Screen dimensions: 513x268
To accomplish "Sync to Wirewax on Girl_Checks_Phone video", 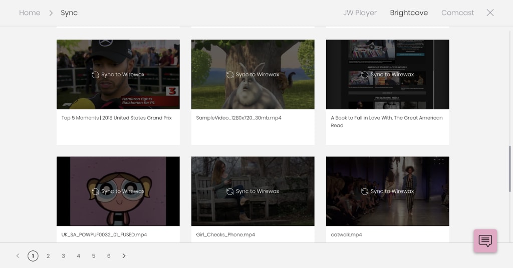I will [253, 191].
